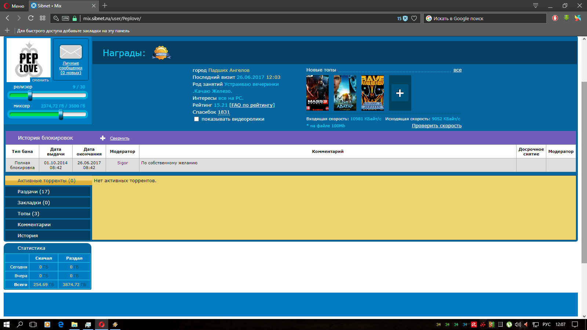Image resolution: width=587 pixels, height=330 pixels.
Task: Open the FAQ по рейтингу link
Action: point(252,105)
